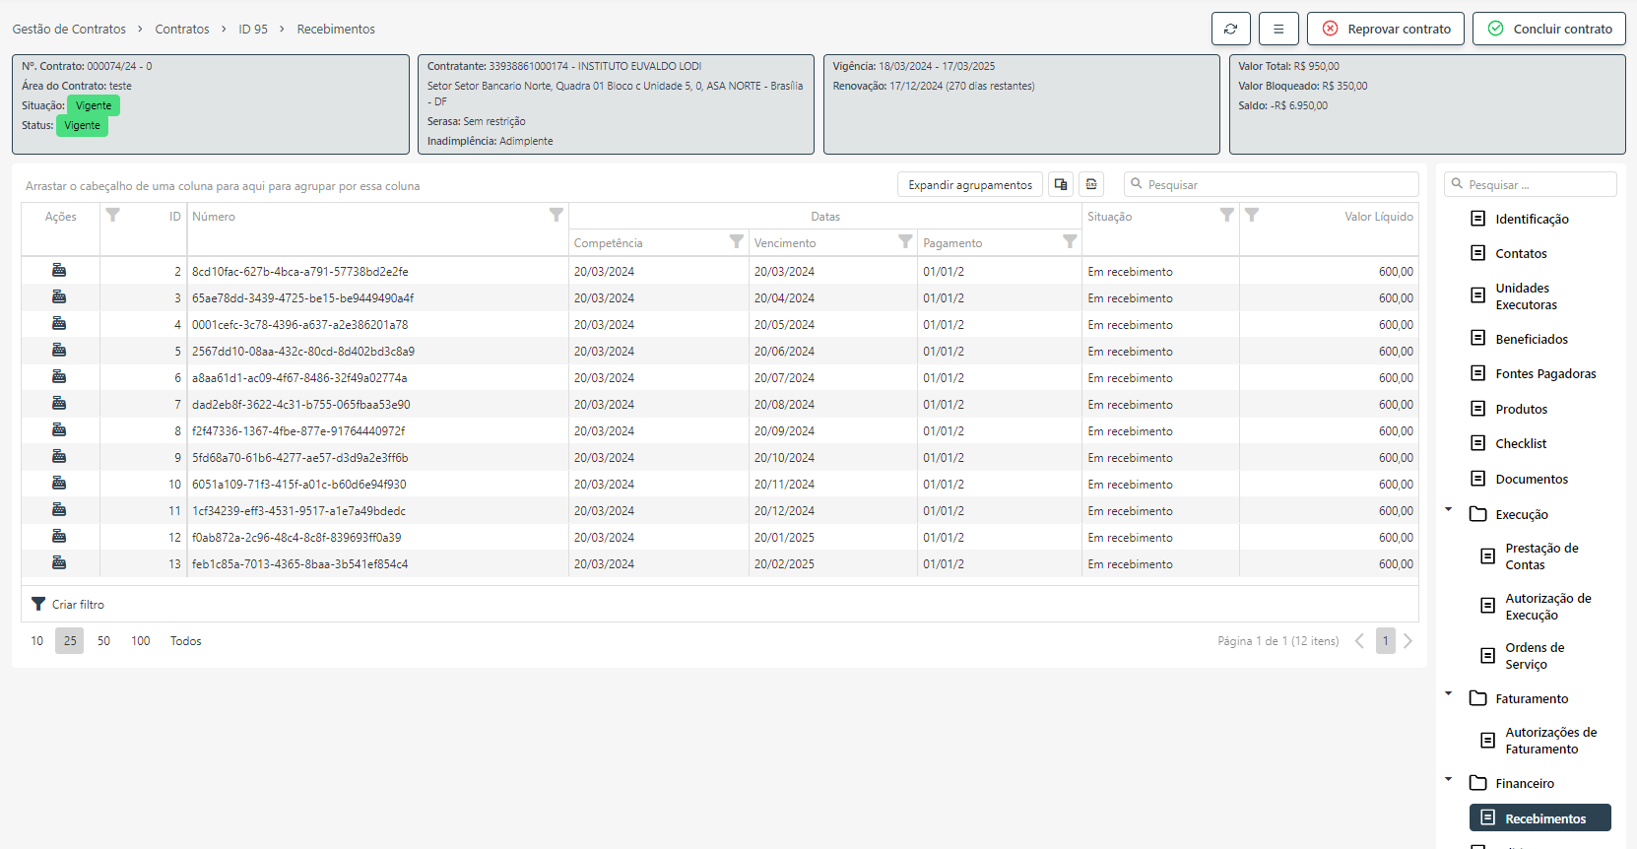Collapse the Faturamento folder arrow
This screenshot has width=1637, height=849.
tap(1449, 693)
